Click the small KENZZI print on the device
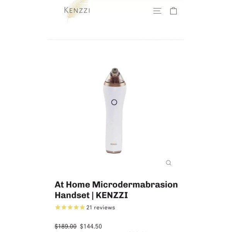This screenshot has height=232, width=232. pos(114,144)
